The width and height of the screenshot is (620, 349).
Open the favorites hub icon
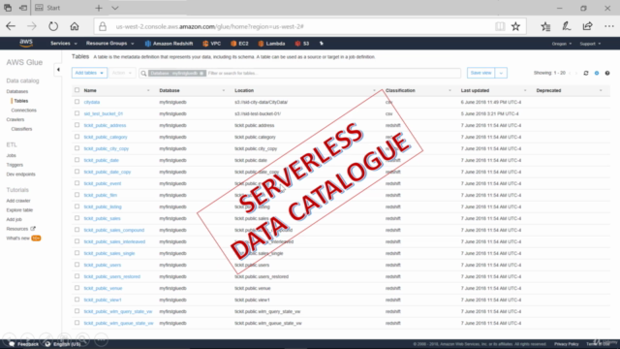[x=545, y=26]
